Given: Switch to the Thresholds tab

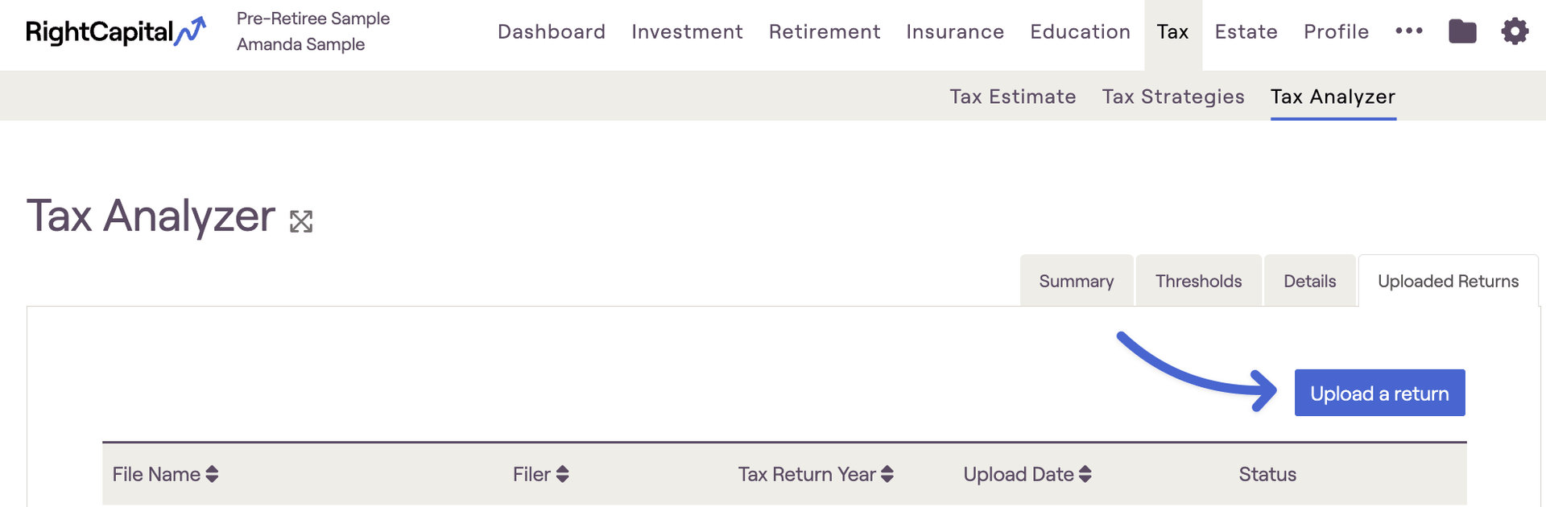Looking at the screenshot, I should 1198,281.
